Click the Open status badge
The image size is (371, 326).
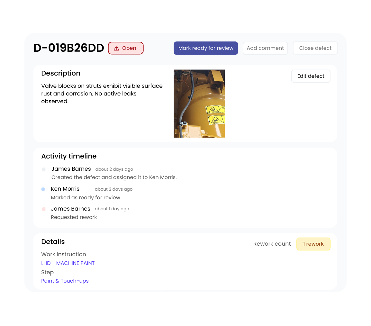[x=126, y=48]
